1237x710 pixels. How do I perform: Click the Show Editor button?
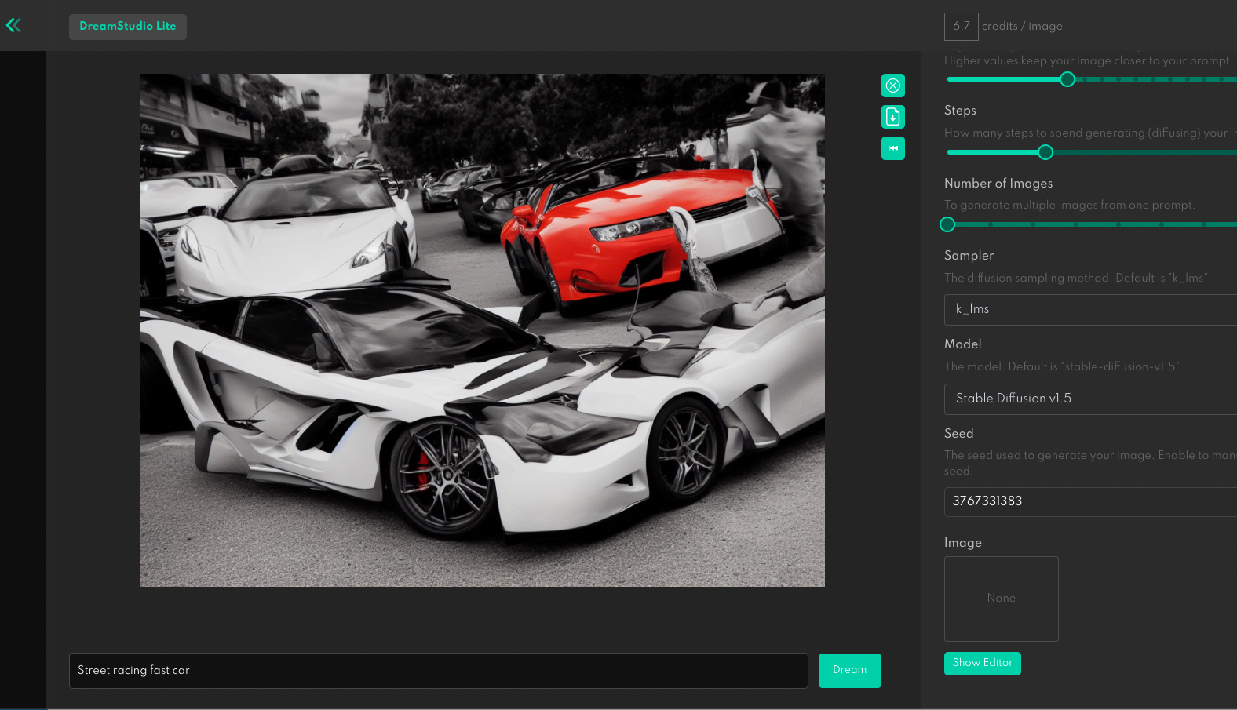coord(982,663)
